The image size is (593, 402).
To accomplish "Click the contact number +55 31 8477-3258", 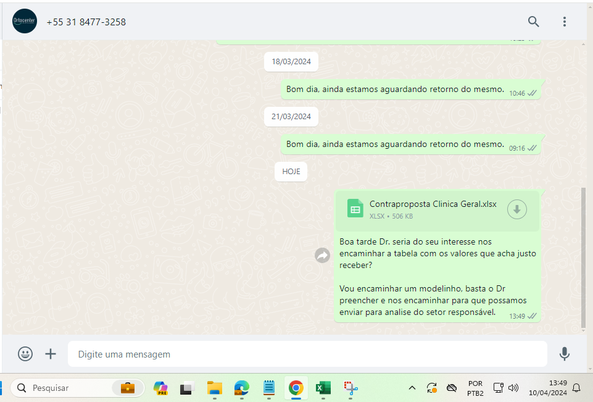I will point(86,22).
